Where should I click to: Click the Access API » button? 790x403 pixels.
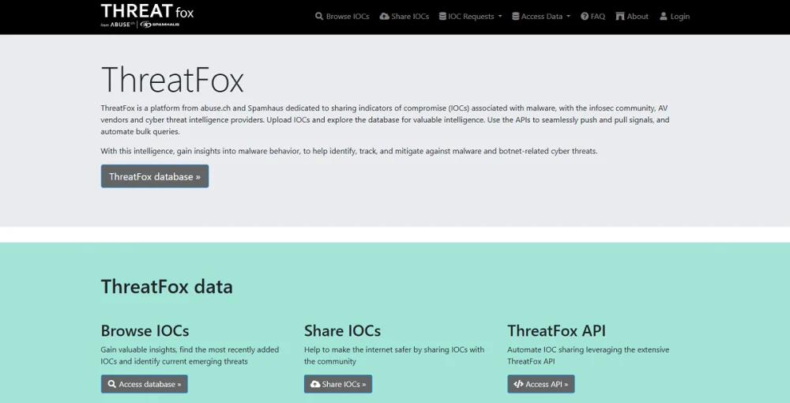tap(540, 384)
